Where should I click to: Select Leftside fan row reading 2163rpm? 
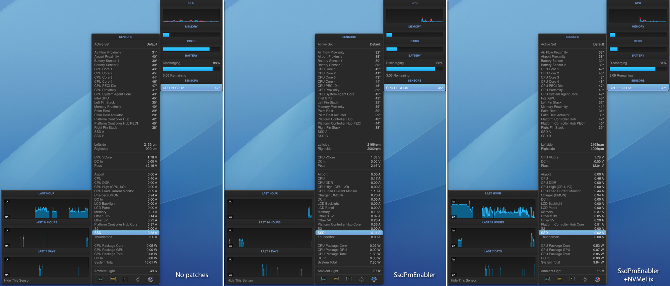(x=572, y=145)
